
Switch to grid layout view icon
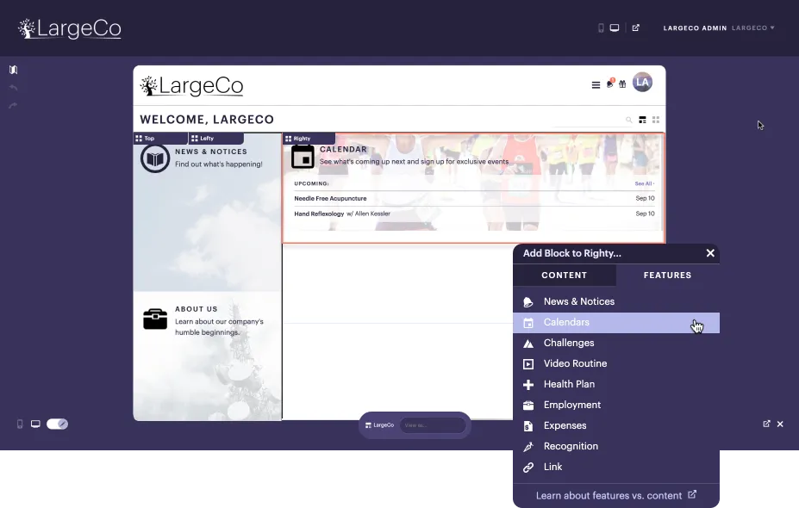(656, 120)
